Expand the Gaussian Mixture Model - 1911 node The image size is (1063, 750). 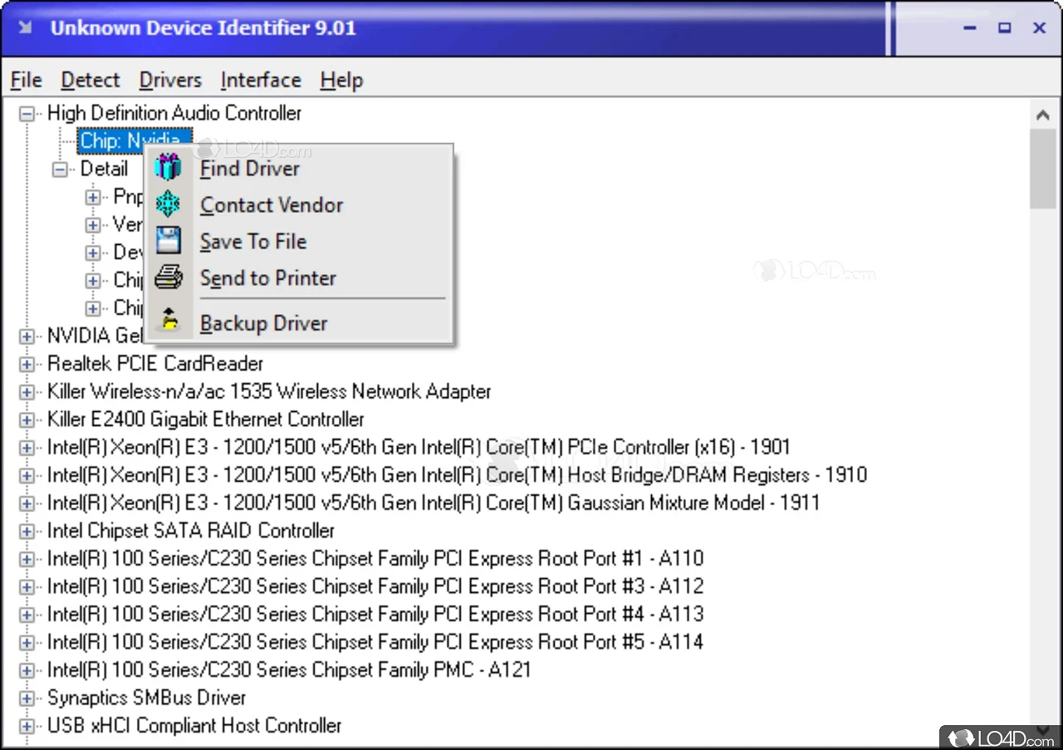click(27, 503)
